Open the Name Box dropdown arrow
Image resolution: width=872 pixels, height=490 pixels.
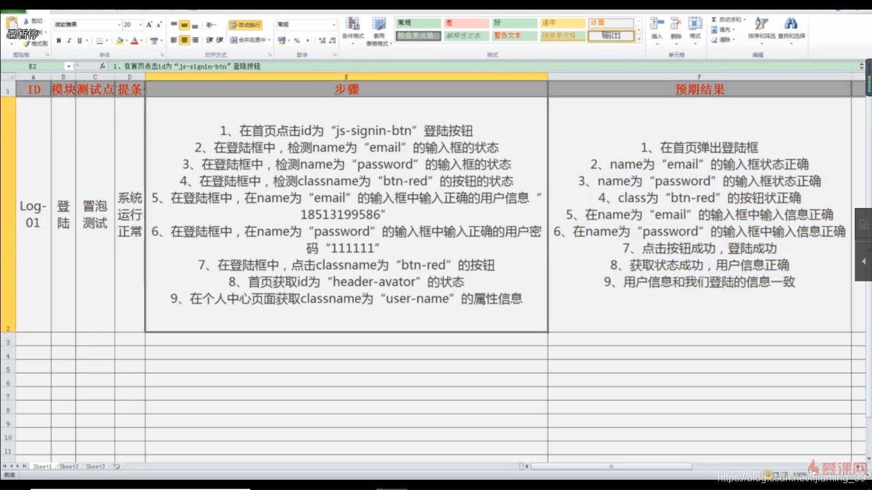[68, 66]
